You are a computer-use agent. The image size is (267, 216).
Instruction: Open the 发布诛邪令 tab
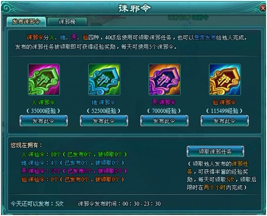(x=26, y=22)
